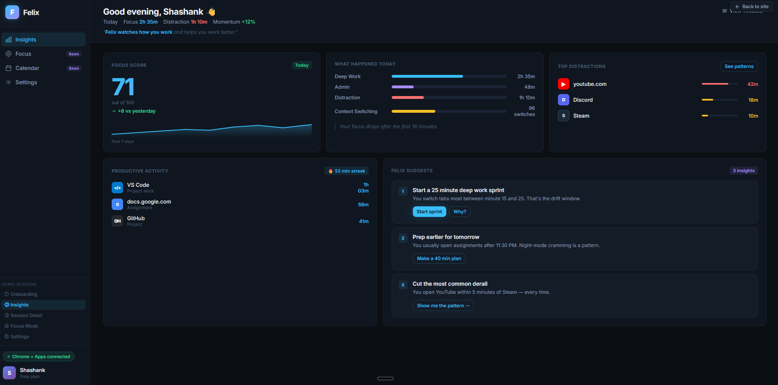Expand the +6 vs yesterday chevron

click(114, 111)
